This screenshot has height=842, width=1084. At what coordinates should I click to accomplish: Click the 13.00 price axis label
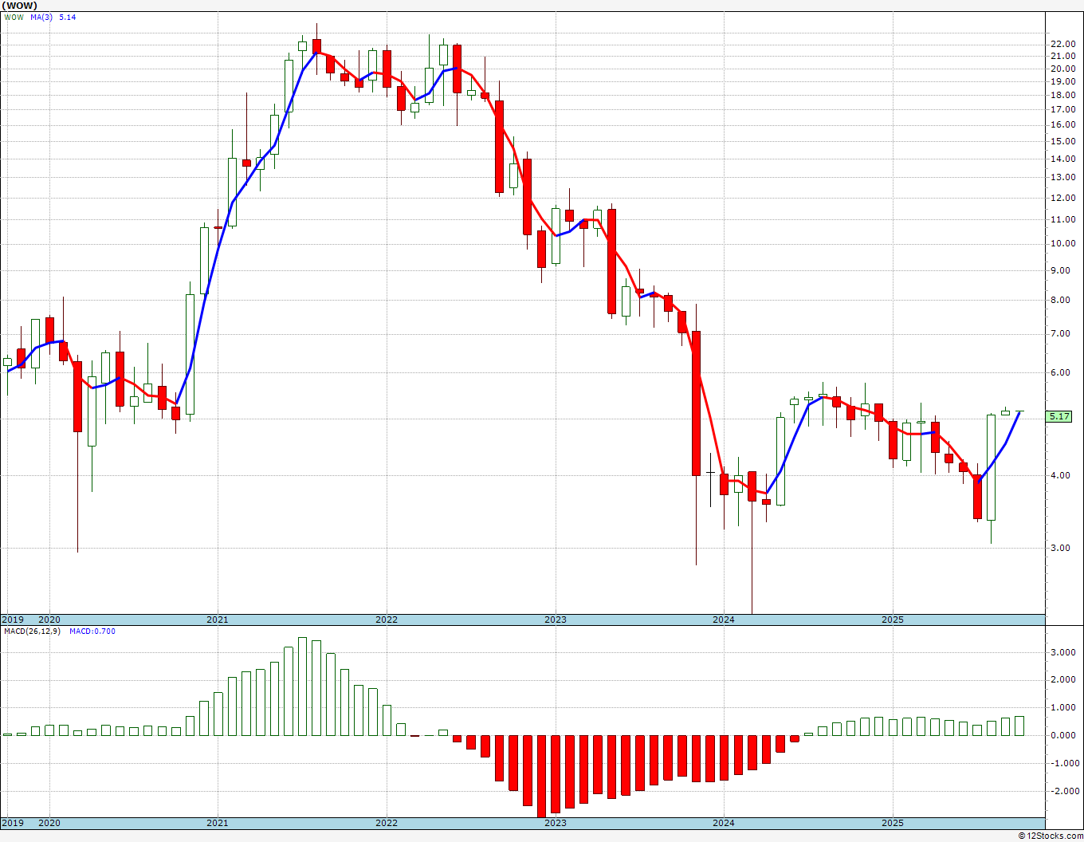click(1062, 177)
